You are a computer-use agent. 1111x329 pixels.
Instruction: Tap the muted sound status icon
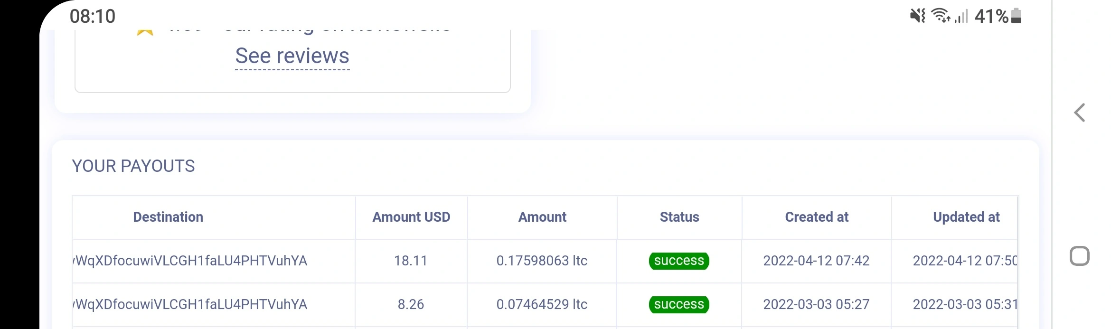point(917,16)
